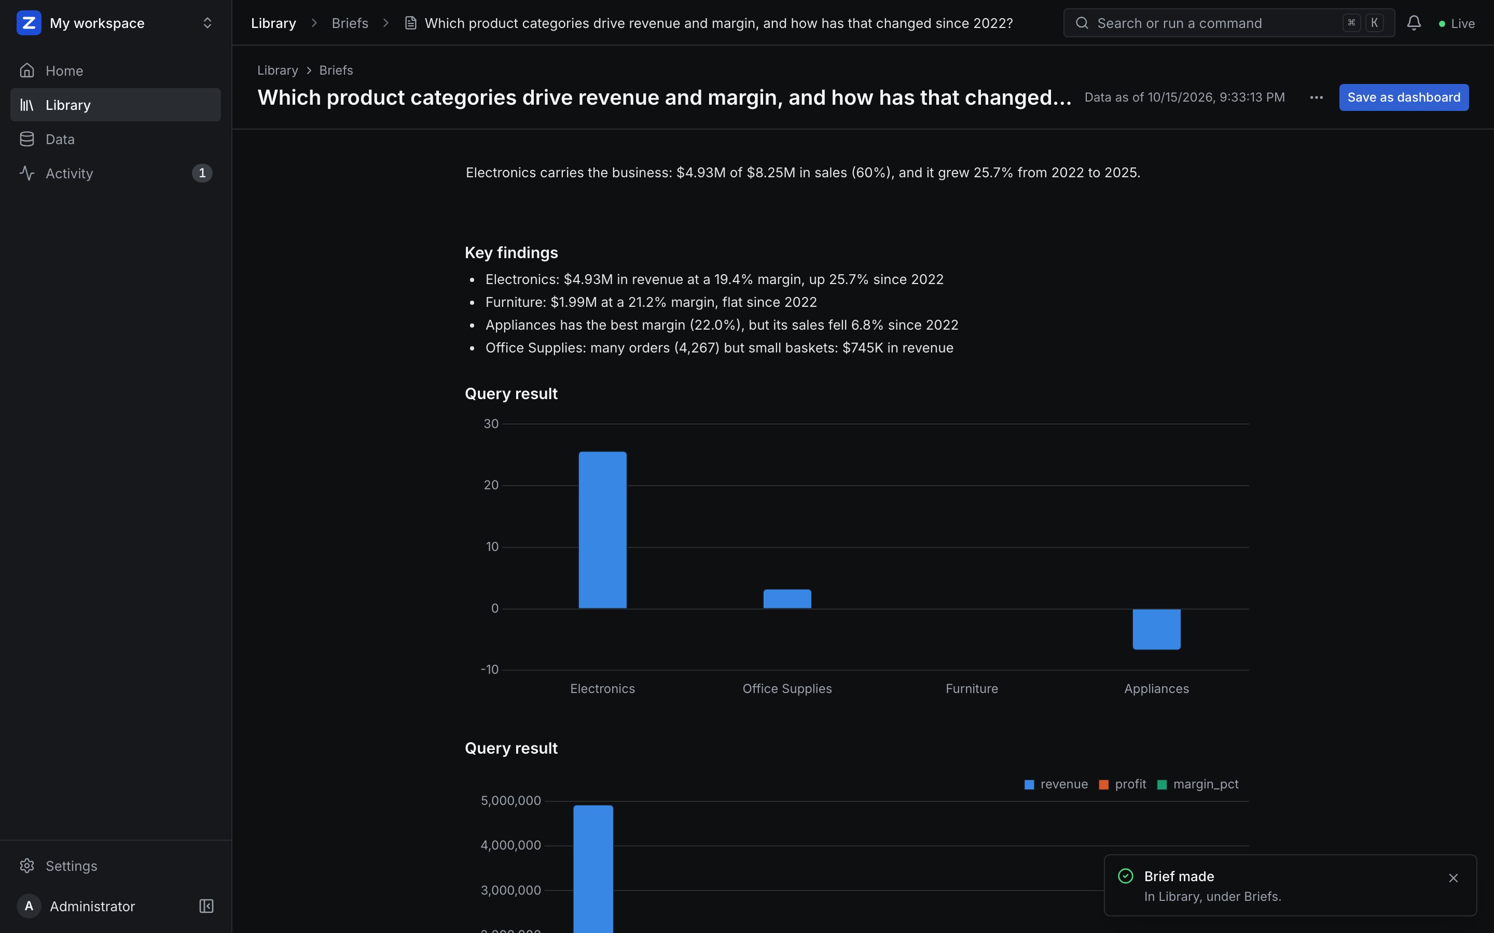Open the My workspace switcher chevrons

point(208,23)
